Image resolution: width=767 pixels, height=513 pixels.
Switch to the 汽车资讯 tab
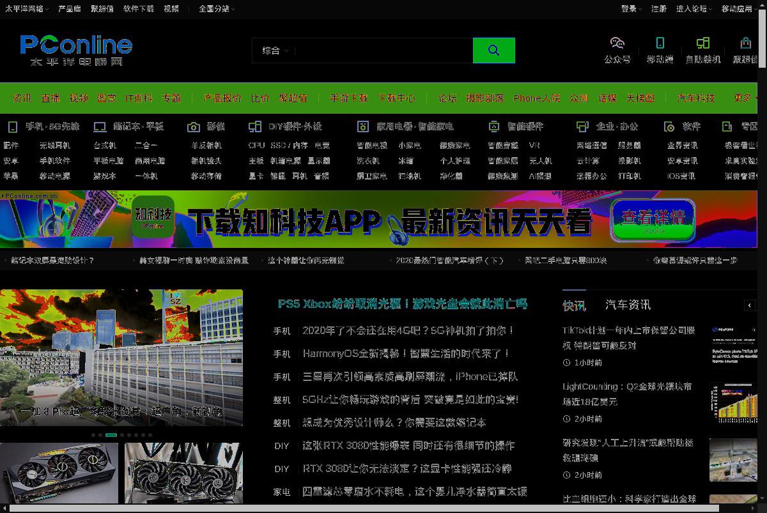628,305
